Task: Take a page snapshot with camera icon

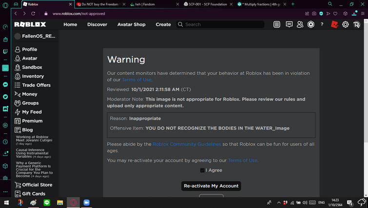Action: [314, 14]
